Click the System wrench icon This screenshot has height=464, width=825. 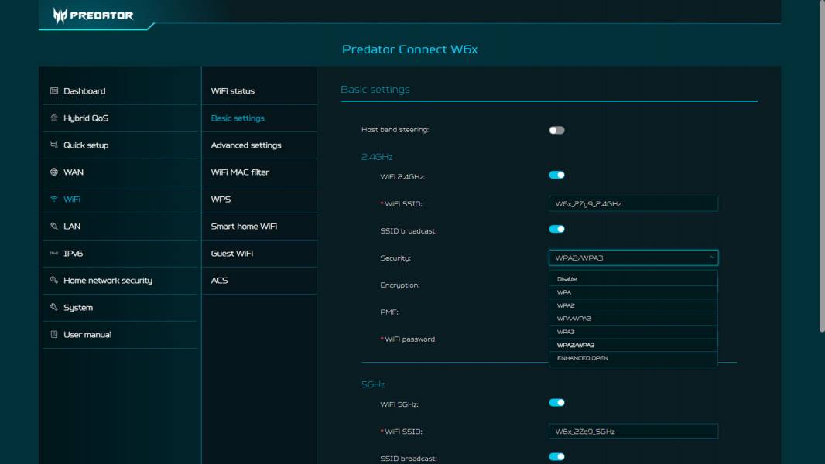[53, 307]
